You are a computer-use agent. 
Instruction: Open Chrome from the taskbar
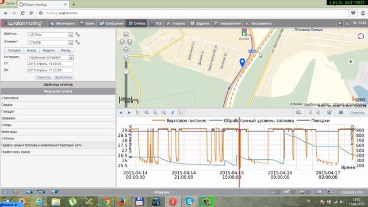[106, 202]
